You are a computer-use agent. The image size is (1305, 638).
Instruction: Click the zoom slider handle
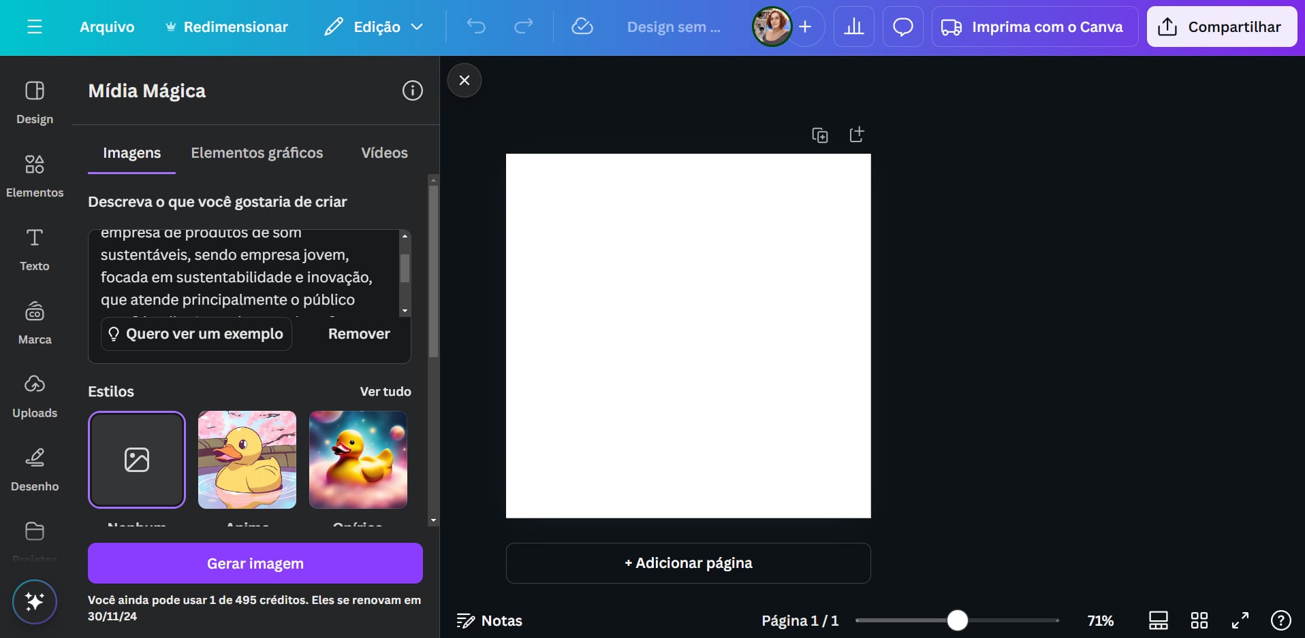(957, 620)
